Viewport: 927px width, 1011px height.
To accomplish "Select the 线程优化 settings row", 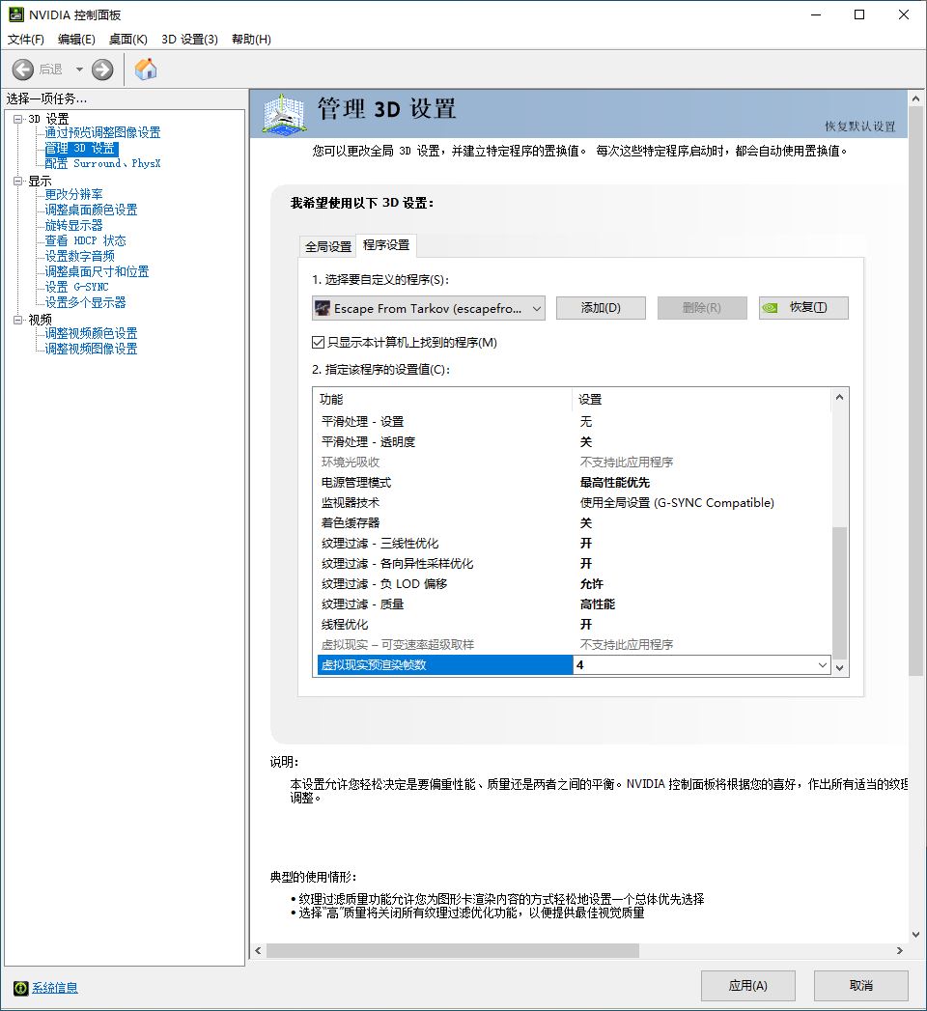I will pyautogui.click(x=574, y=624).
